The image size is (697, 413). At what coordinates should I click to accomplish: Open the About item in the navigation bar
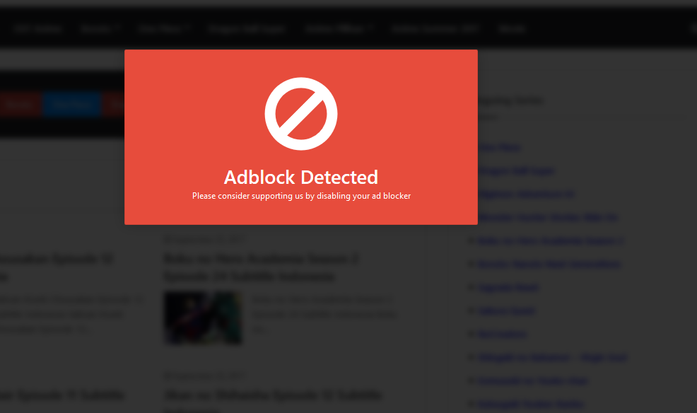(511, 28)
